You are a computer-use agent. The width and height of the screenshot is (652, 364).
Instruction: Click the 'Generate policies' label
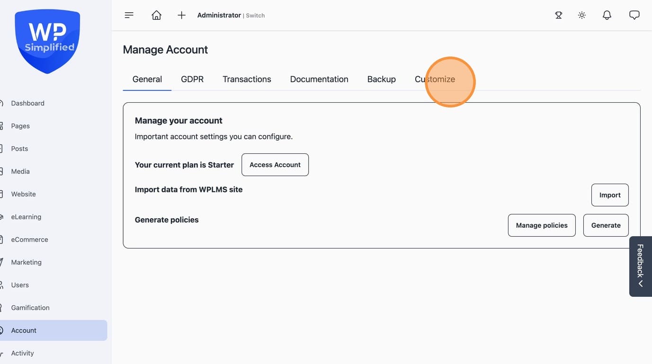167,220
